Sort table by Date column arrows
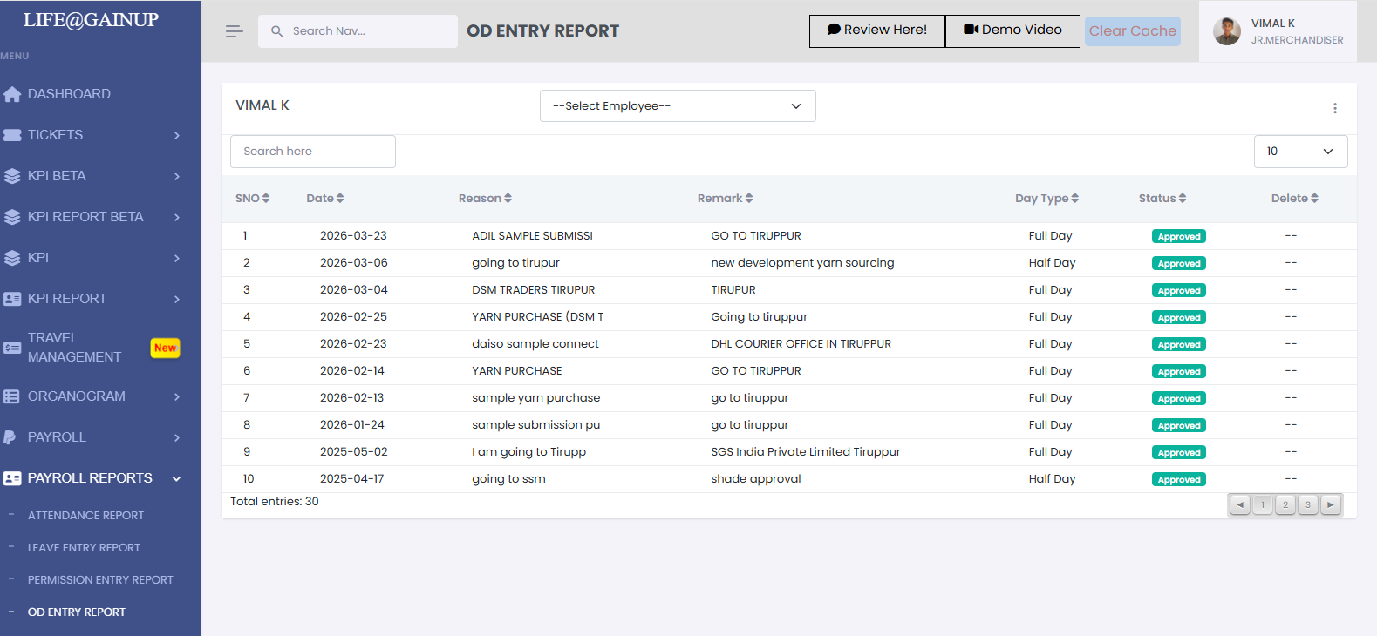 pos(340,199)
